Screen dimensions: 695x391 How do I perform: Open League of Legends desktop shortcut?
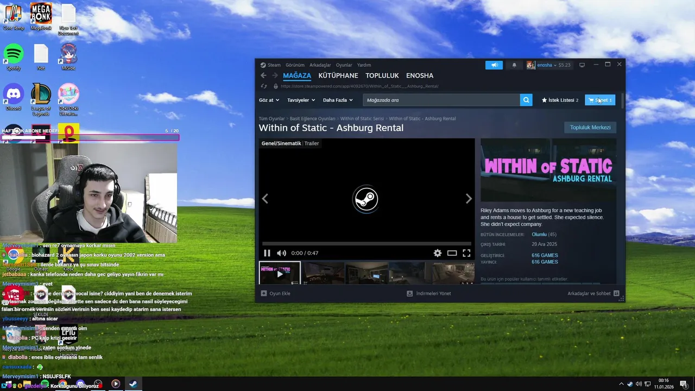coord(41,100)
